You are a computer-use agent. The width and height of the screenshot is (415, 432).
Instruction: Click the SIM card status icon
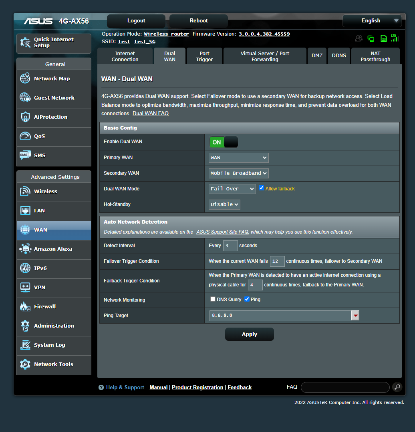coord(383,38)
